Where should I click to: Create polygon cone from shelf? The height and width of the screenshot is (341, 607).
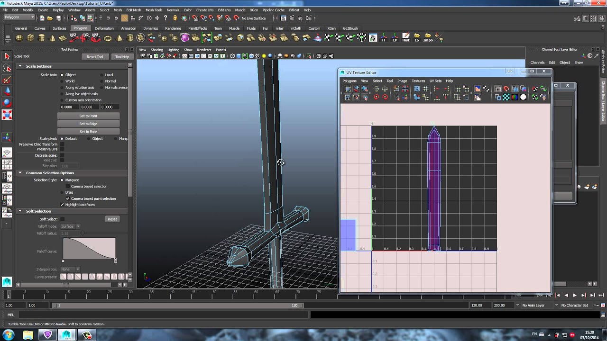[53, 38]
